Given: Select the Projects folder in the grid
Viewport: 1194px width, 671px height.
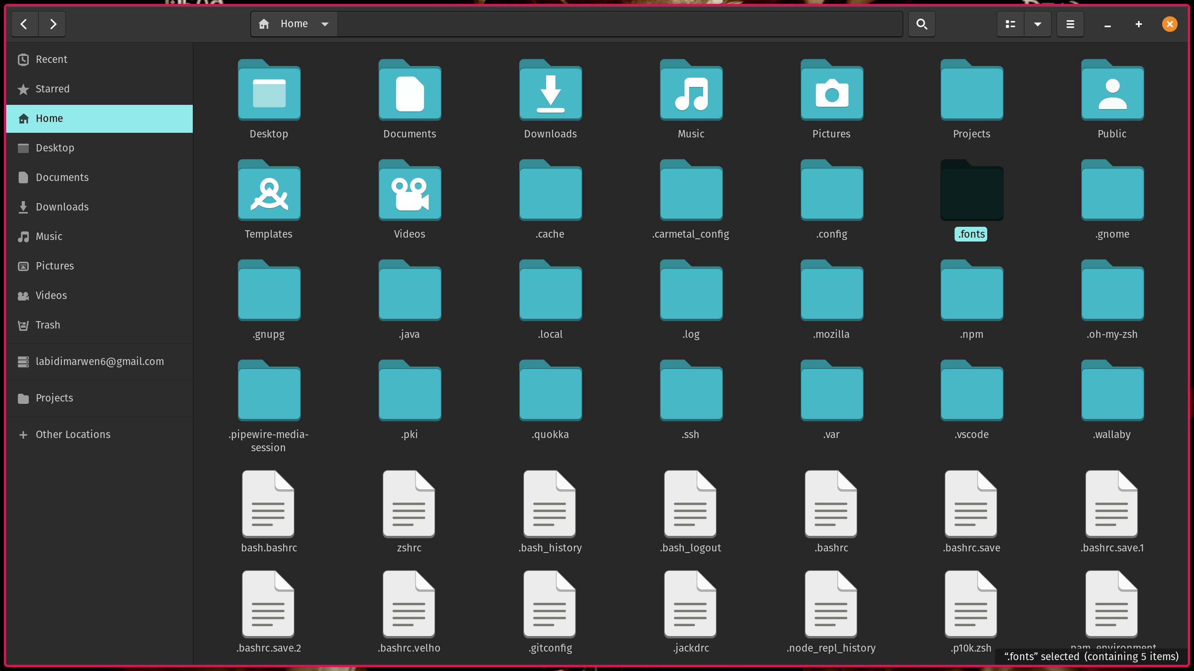Looking at the screenshot, I should click(x=972, y=90).
